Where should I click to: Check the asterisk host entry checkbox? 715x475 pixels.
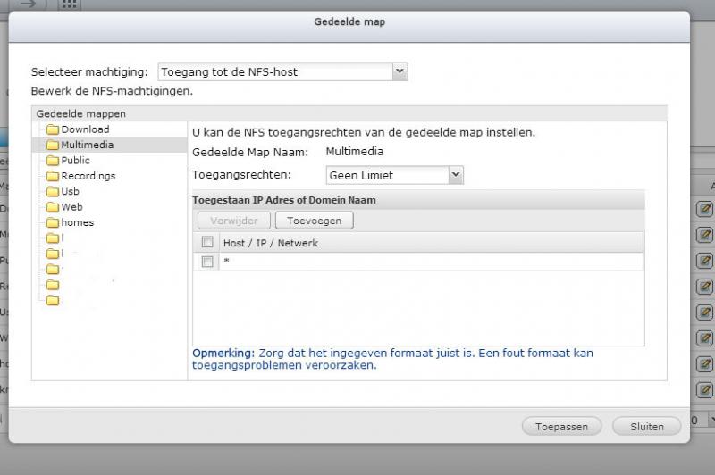point(207,262)
